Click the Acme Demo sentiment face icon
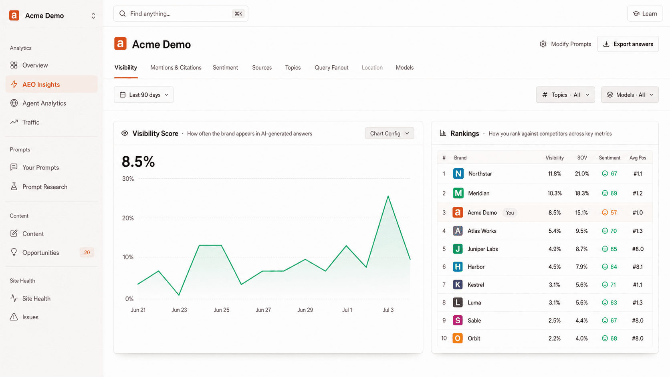 tap(605, 212)
